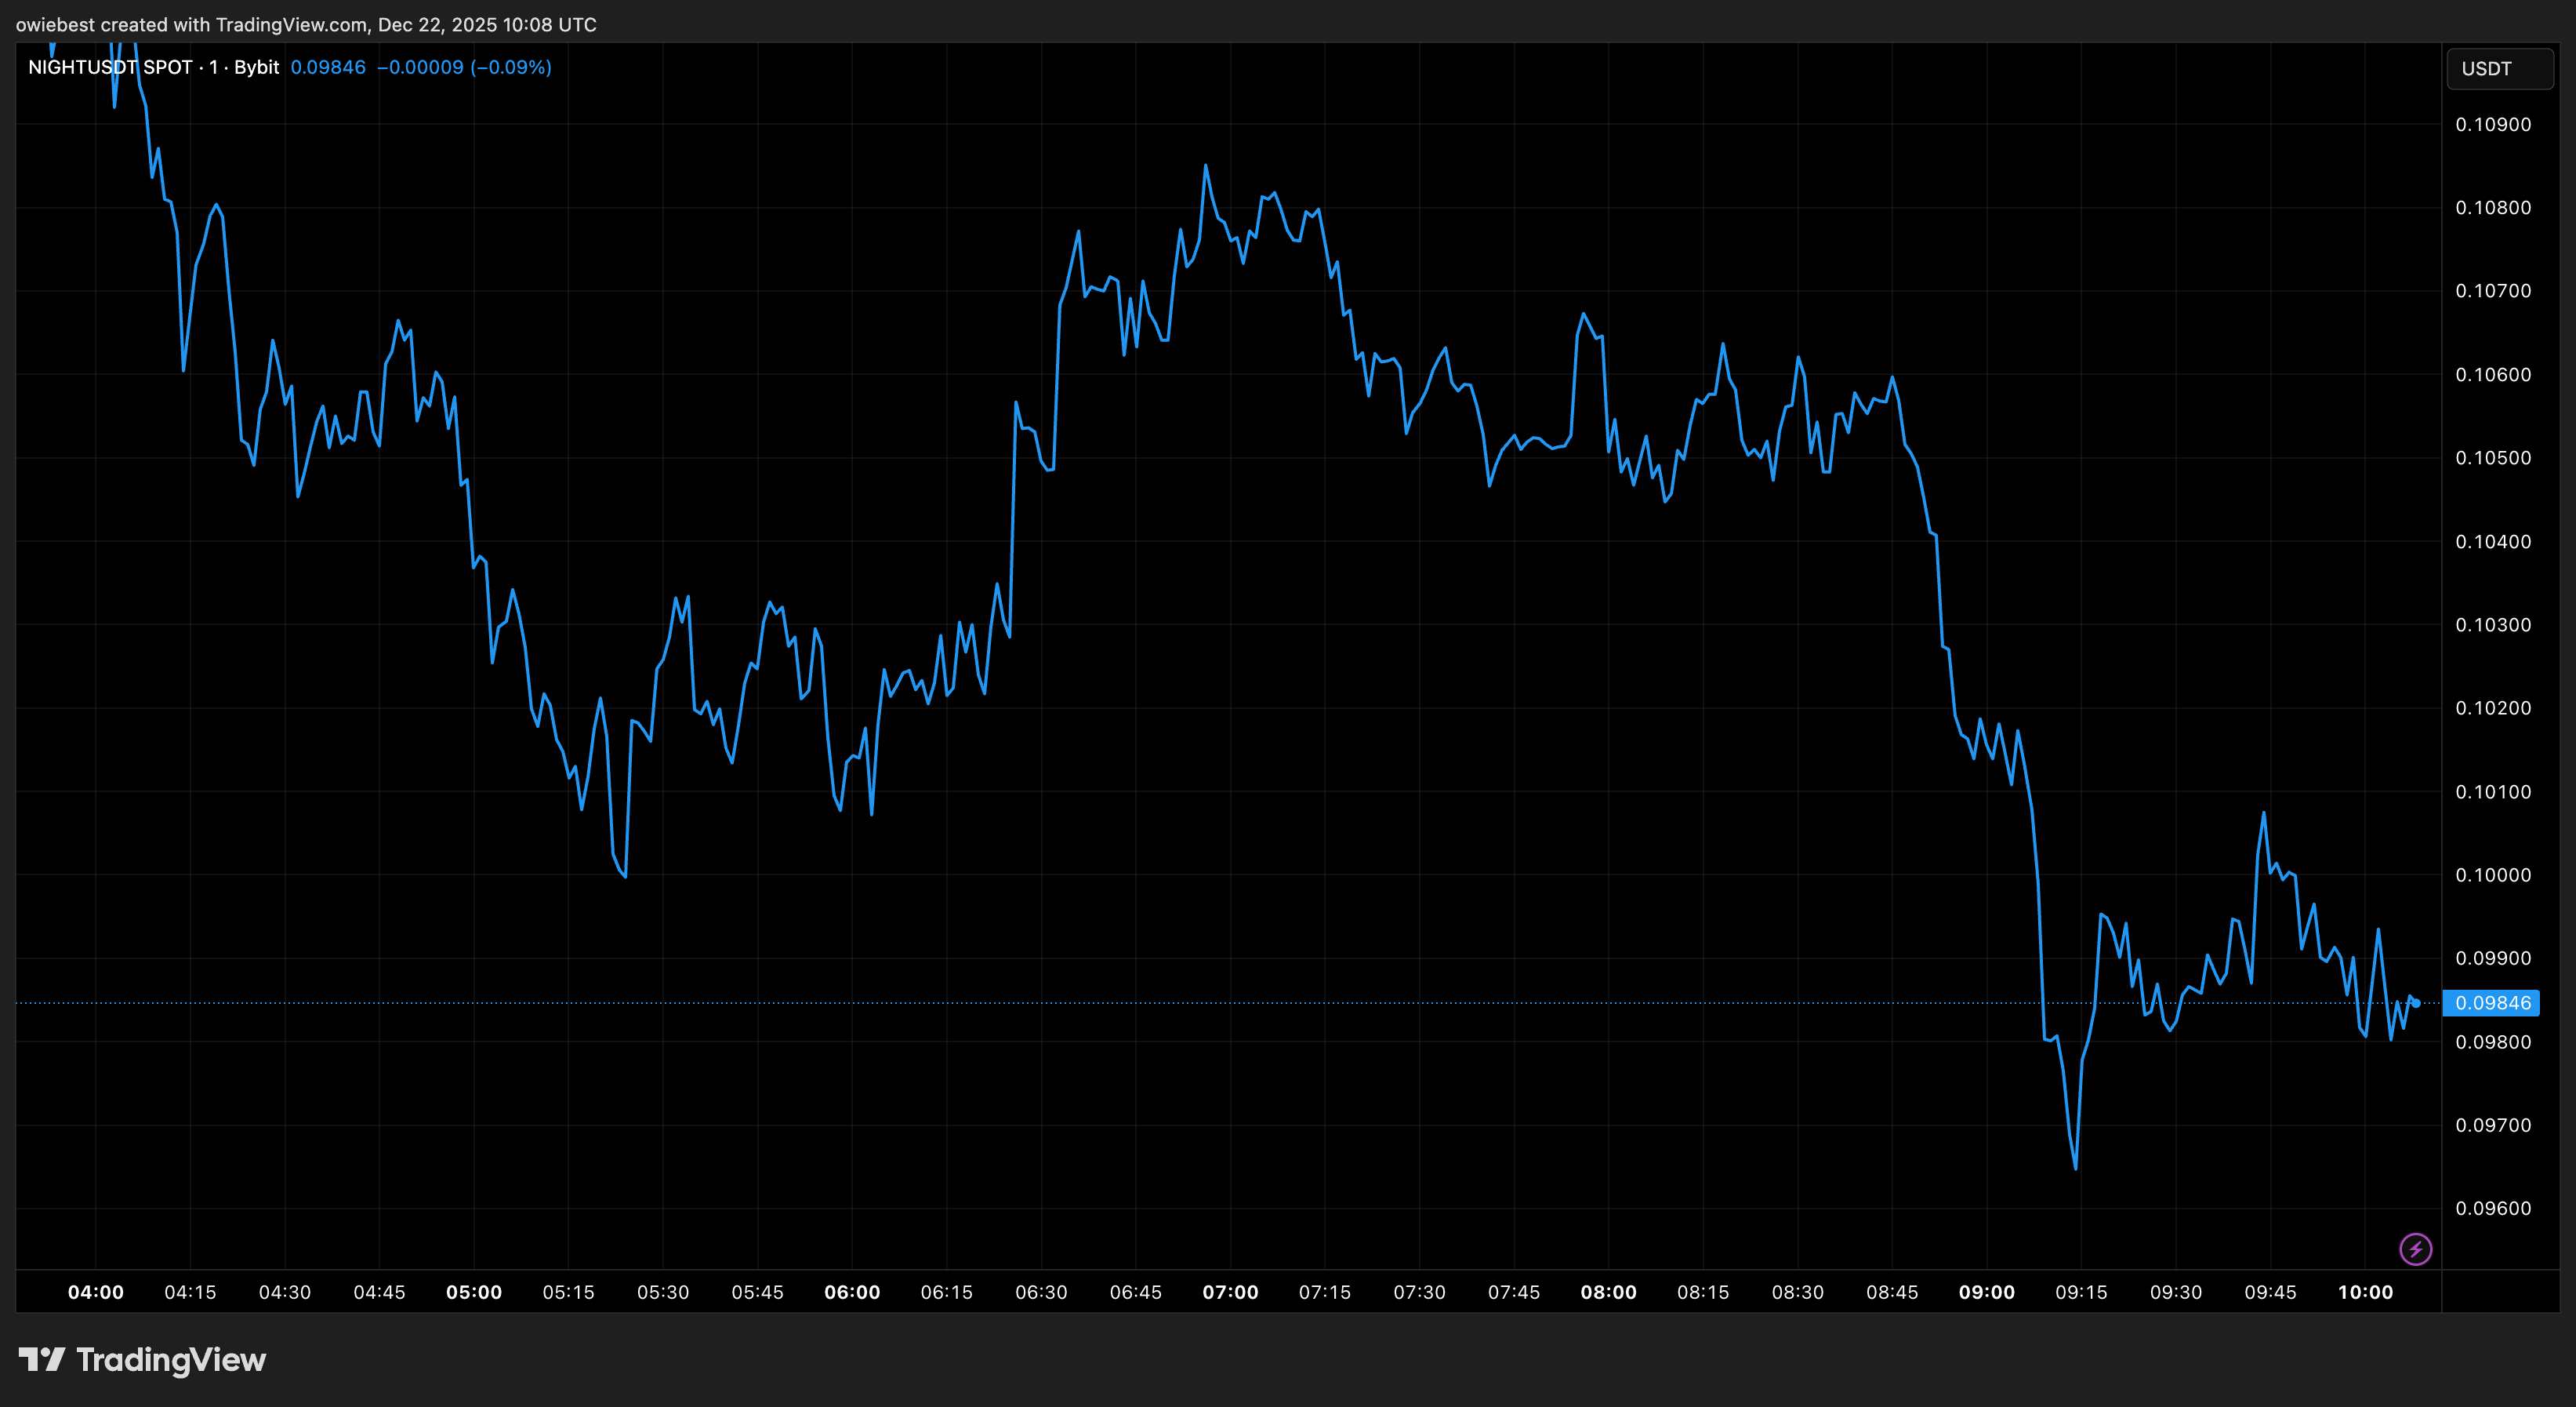
Task: Click the TradingView logo at bottom left
Action: (x=143, y=1360)
